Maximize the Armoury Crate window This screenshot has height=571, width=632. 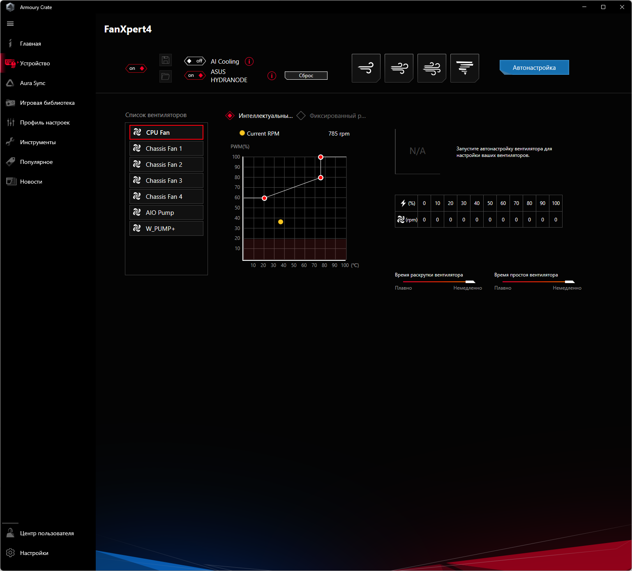point(603,7)
